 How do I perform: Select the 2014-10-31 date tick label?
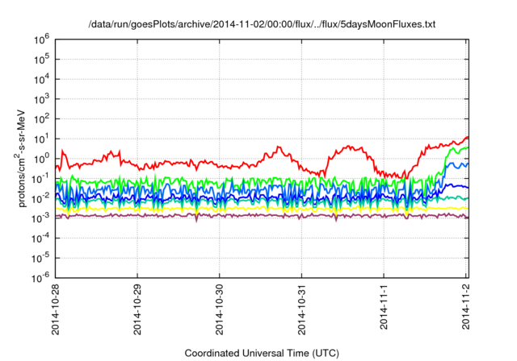tap(302, 310)
